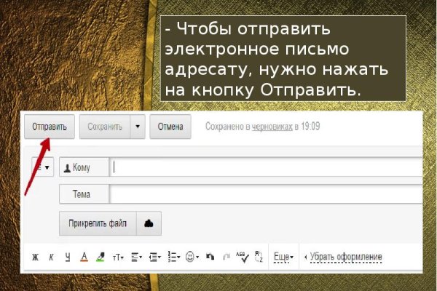This screenshot has width=437, height=291.
Task: Expand the font size тТ dropdown
Action: (118, 258)
